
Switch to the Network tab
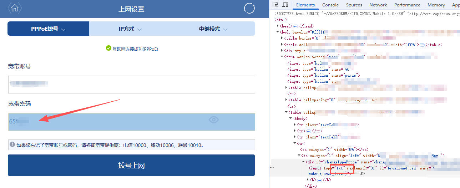point(378,5)
